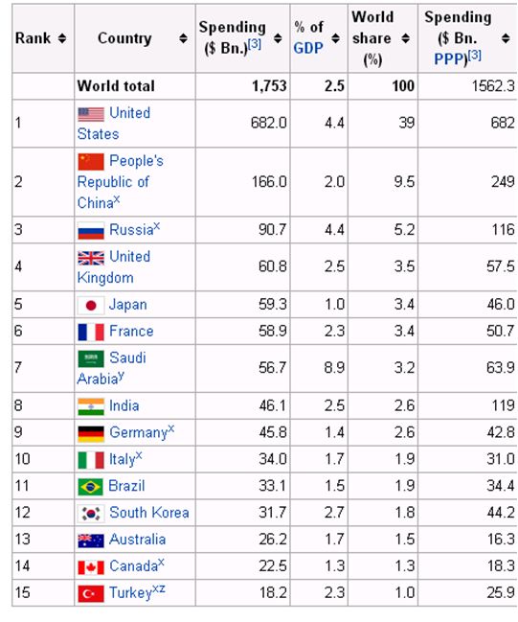Open the France country link
This screenshot has height=622, width=518.
pos(131,332)
